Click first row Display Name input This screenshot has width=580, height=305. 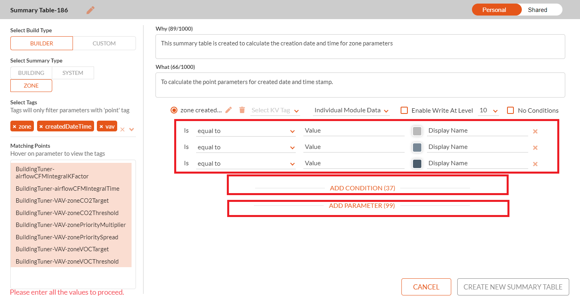point(478,131)
